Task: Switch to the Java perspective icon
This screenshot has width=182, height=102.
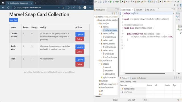Action: tap(181, 5)
